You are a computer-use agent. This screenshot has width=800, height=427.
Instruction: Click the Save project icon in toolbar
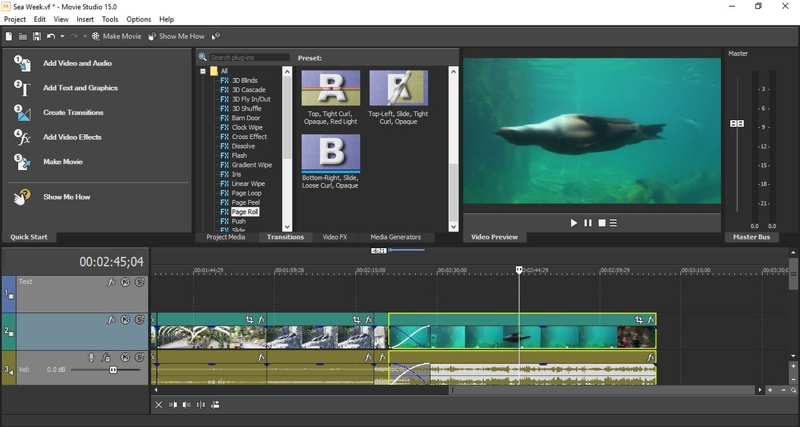[x=37, y=36]
